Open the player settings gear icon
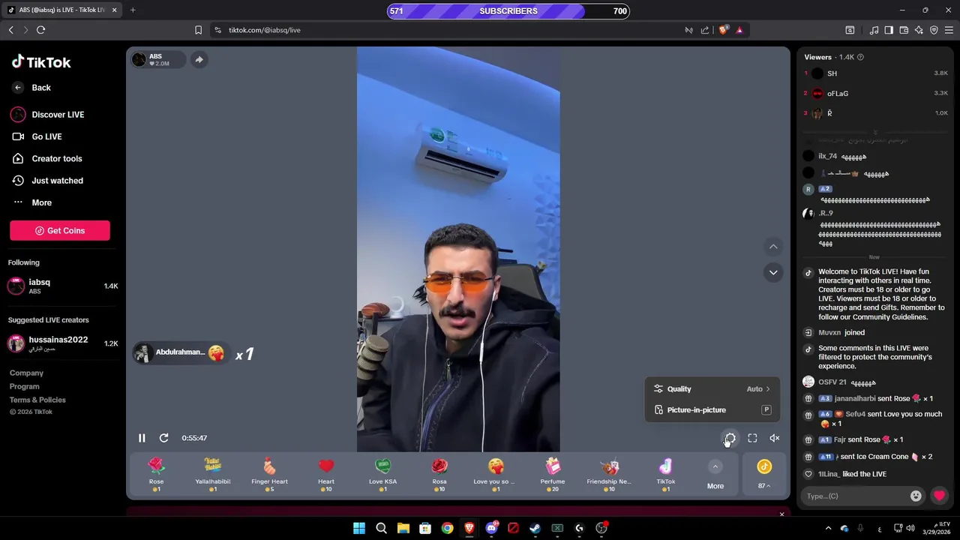Image resolution: width=960 pixels, height=540 pixels. coord(730,438)
